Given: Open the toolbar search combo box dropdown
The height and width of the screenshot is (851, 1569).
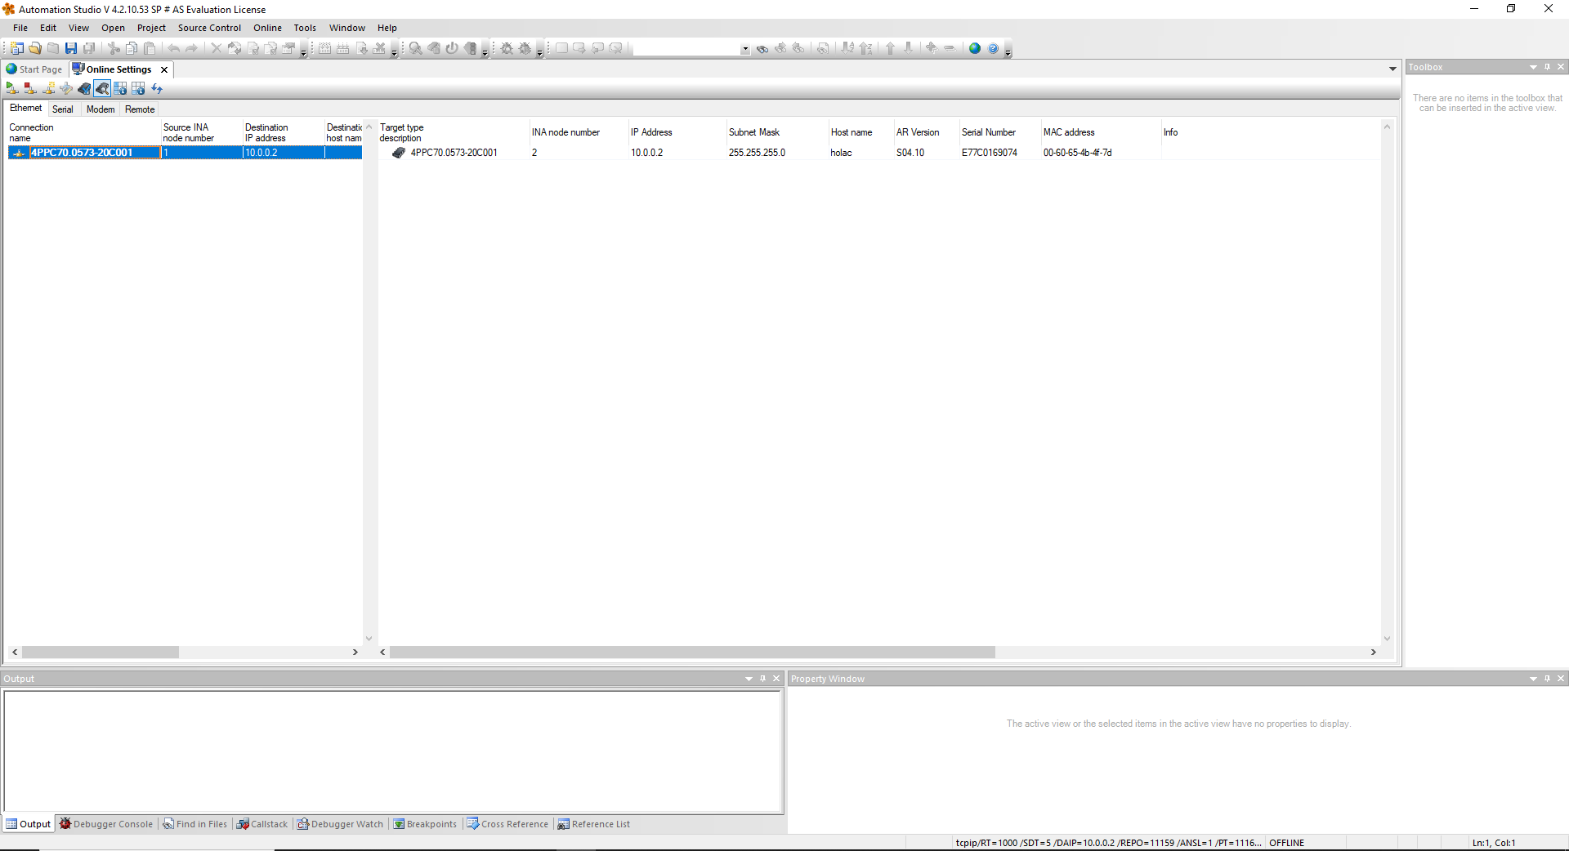Looking at the screenshot, I should click(x=744, y=49).
